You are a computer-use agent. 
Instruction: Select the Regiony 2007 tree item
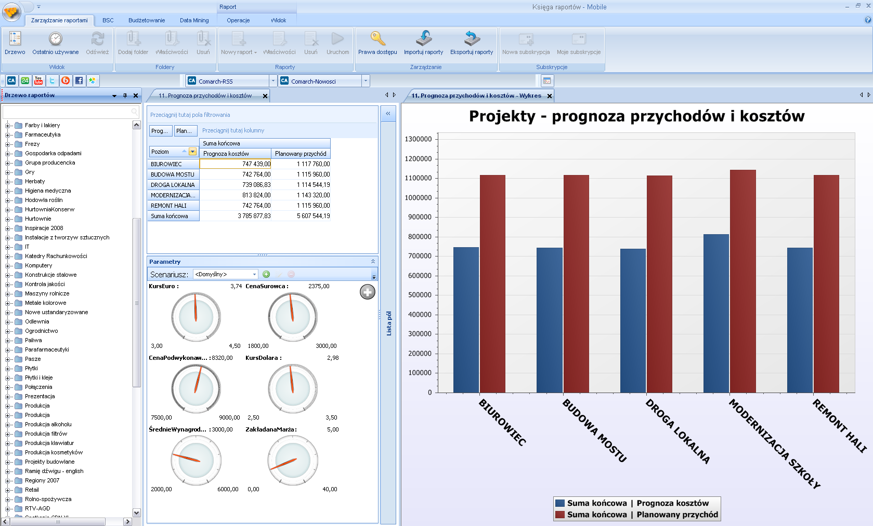[42, 480]
